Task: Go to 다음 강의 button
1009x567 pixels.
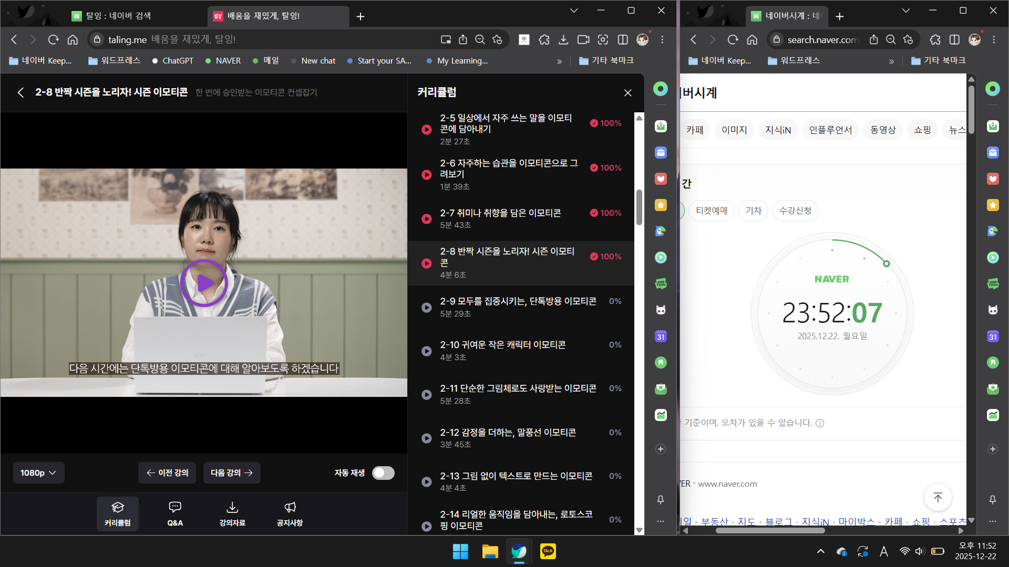Action: pos(232,473)
